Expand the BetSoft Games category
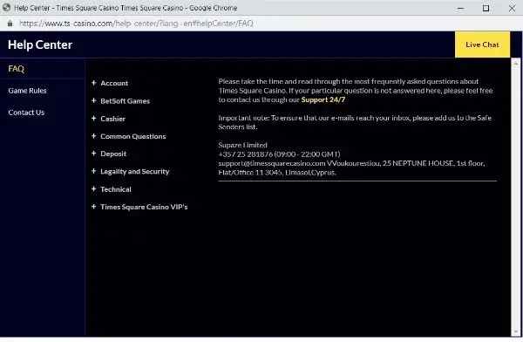The image size is (523, 342). 125,101
